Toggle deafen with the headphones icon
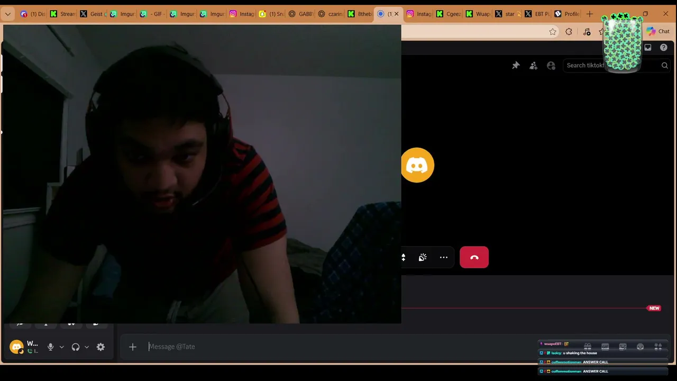The image size is (677, 381). tap(76, 347)
